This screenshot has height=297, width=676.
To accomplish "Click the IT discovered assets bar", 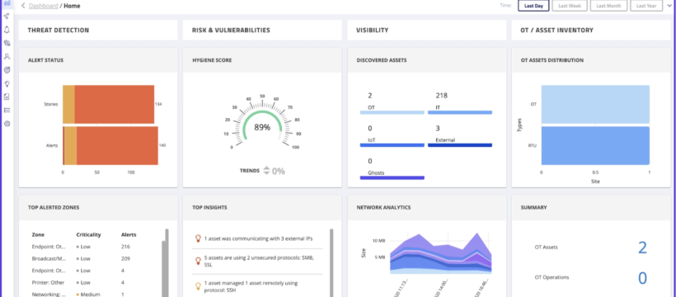I will [460, 112].
